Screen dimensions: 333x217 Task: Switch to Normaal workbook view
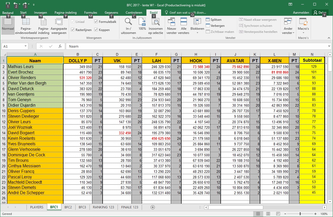[x=8, y=25]
